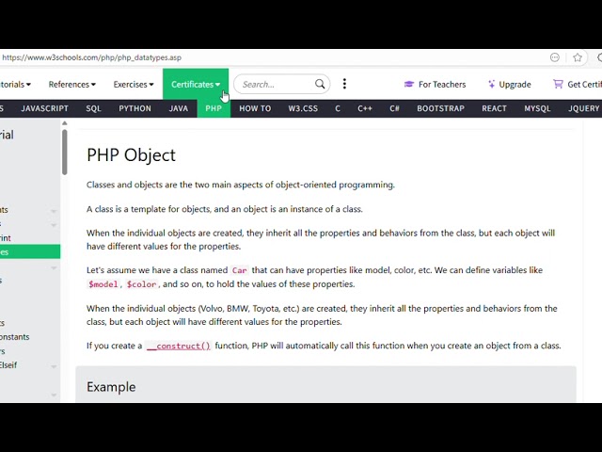The image size is (602, 452).
Task: Select the highlighted green sidebar item
Action: (30, 251)
